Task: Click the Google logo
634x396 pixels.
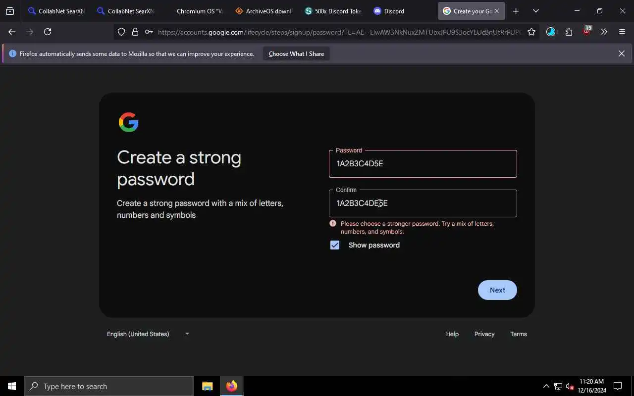Action: [x=129, y=122]
